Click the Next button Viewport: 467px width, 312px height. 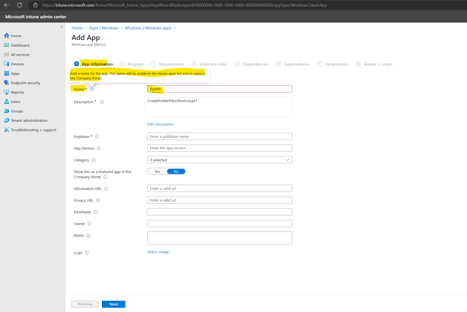(x=113, y=304)
